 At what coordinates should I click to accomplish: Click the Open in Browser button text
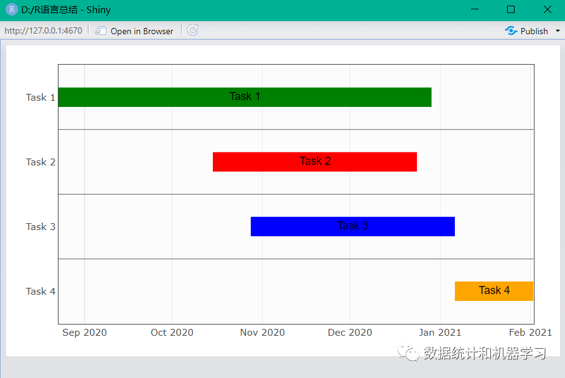[142, 31]
